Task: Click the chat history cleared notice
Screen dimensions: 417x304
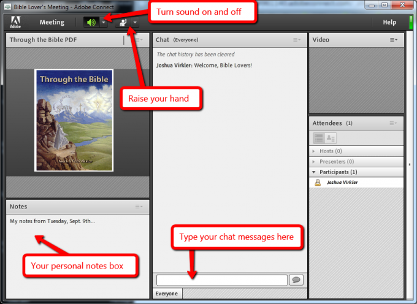Action: (x=196, y=55)
